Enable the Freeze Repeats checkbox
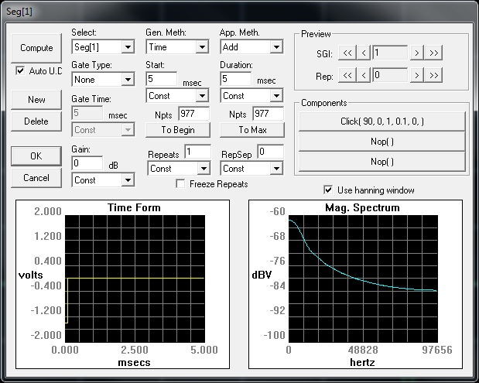Screen dimensions: 479x383 click(180, 184)
